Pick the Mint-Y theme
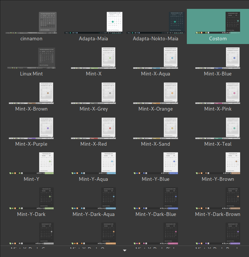The height and width of the screenshot is (257, 249). pos(31,167)
